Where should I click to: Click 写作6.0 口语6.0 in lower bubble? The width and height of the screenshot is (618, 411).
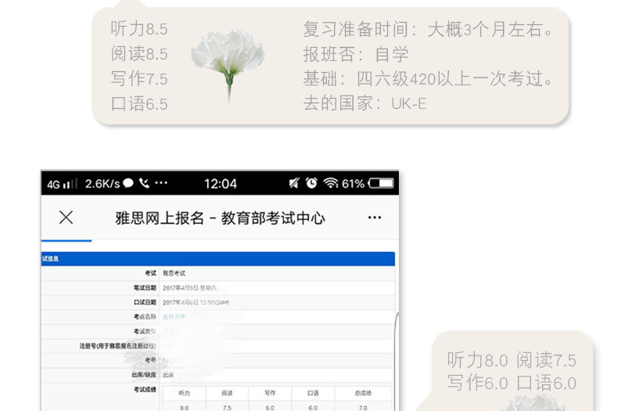click(512, 383)
